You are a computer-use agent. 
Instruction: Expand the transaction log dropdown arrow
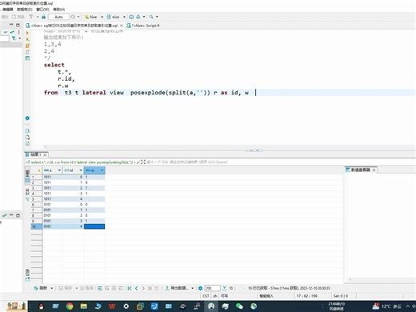[78, 17]
